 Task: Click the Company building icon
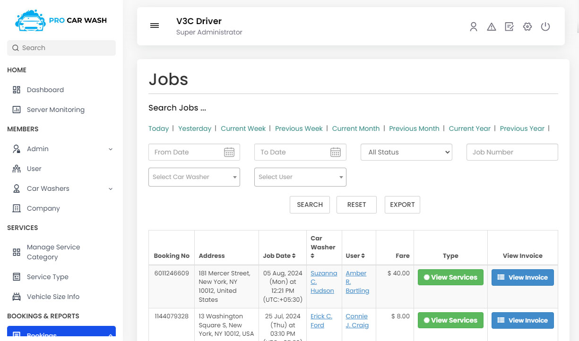[17, 208]
